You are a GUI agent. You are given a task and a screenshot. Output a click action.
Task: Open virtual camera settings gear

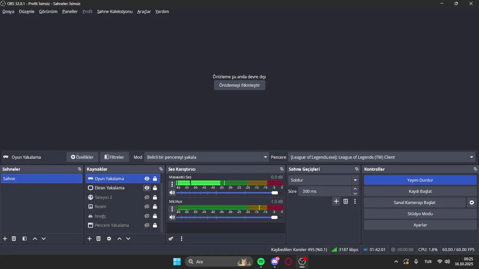(x=472, y=202)
